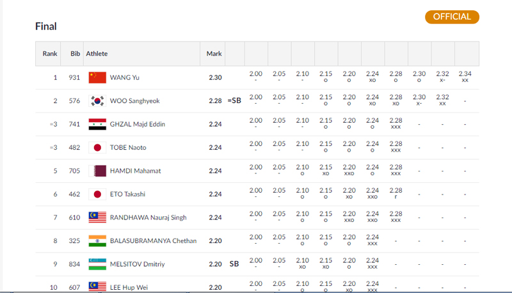Viewport: 512px width, 293px height.
Task: Click the Syria flag beside GHZAL Majd Eddin
Action: (97, 124)
